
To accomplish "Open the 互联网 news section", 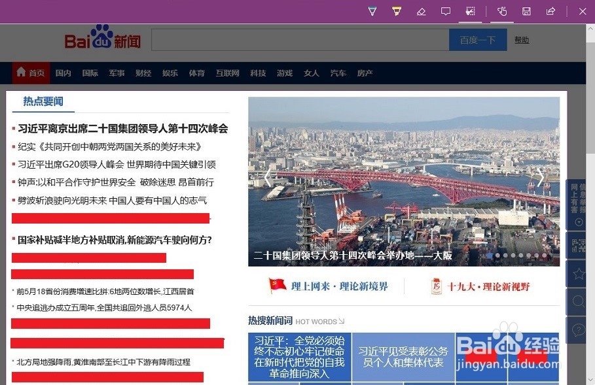I will (227, 73).
